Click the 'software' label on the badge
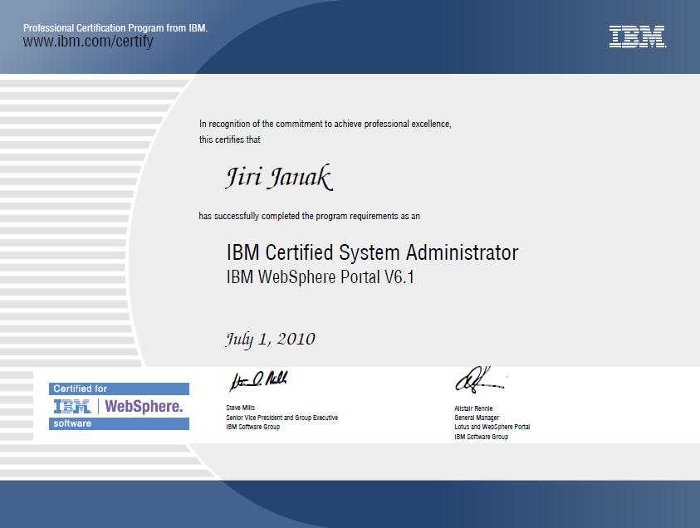 (x=120, y=423)
